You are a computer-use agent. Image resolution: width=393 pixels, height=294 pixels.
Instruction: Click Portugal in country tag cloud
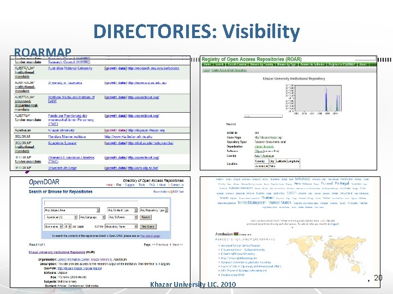pyautogui.click(x=342, y=183)
